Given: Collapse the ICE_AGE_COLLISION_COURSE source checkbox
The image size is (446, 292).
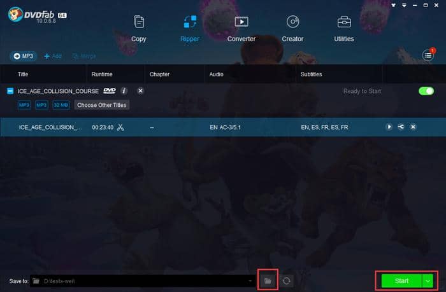Looking at the screenshot, I should 10,91.
